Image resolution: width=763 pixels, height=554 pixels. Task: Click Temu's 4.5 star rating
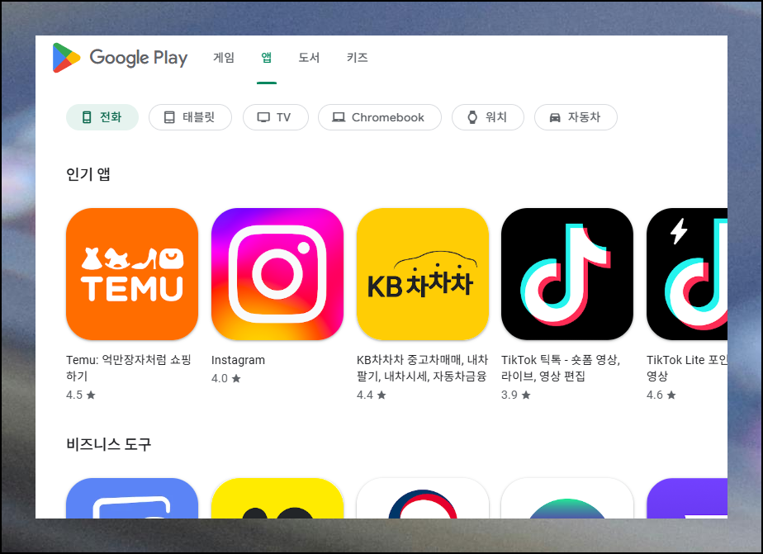coord(81,395)
